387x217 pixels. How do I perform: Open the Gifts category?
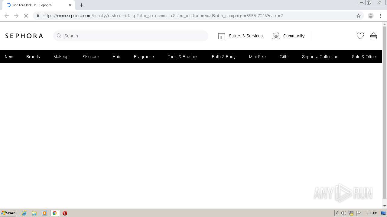pyautogui.click(x=284, y=57)
